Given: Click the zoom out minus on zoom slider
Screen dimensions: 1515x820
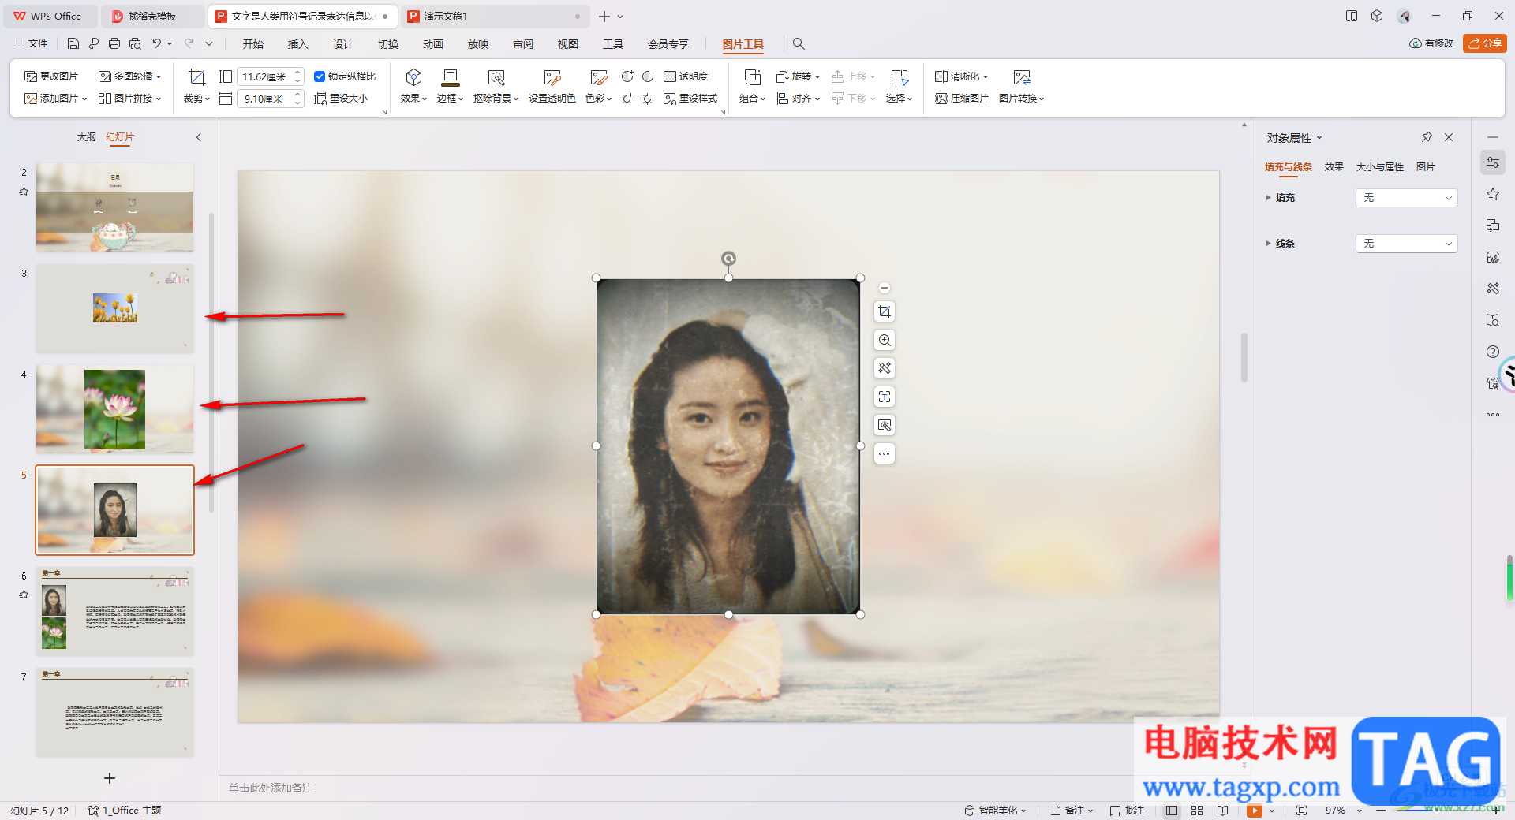Looking at the screenshot, I should coord(1381,811).
